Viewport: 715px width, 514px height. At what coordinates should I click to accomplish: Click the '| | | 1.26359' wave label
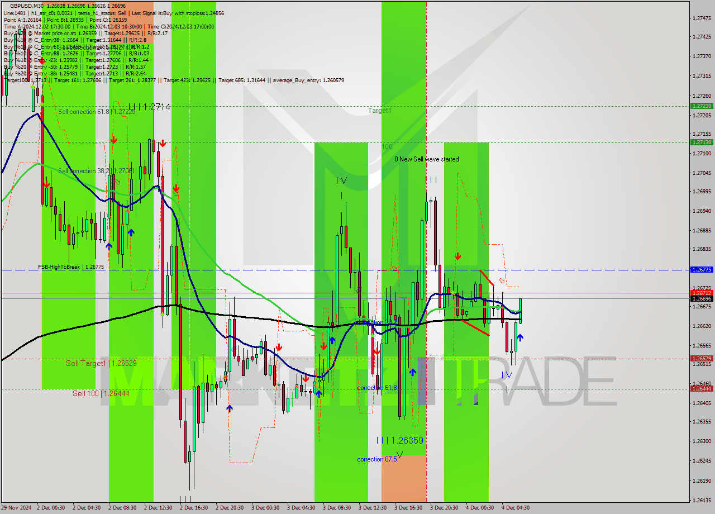pyautogui.click(x=399, y=440)
